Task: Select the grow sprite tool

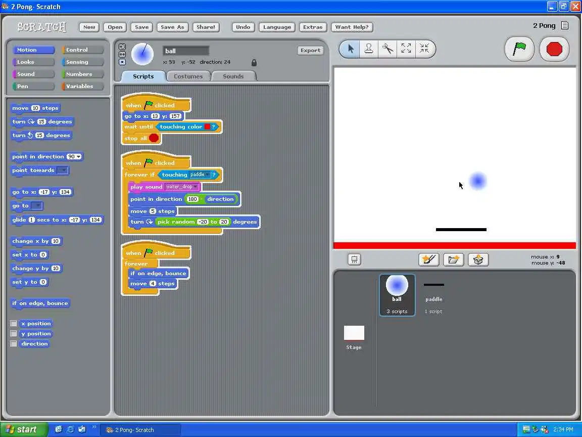Action: coord(406,49)
